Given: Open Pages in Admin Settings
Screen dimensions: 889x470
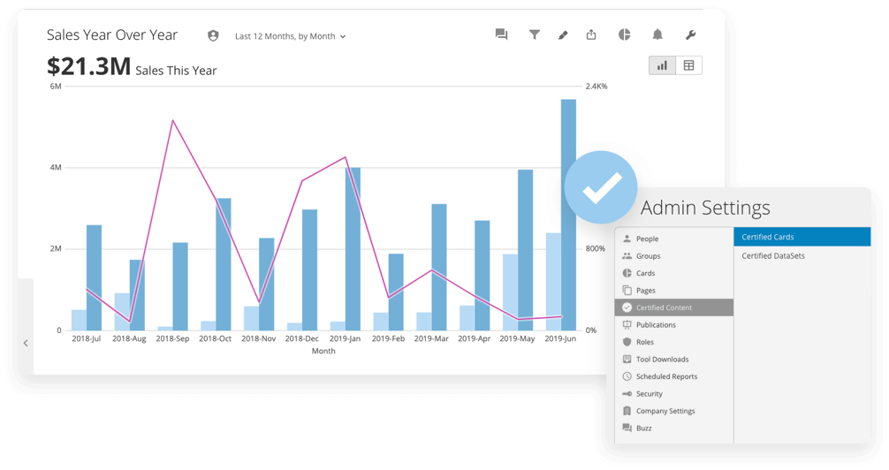Looking at the screenshot, I should click(x=674, y=291).
